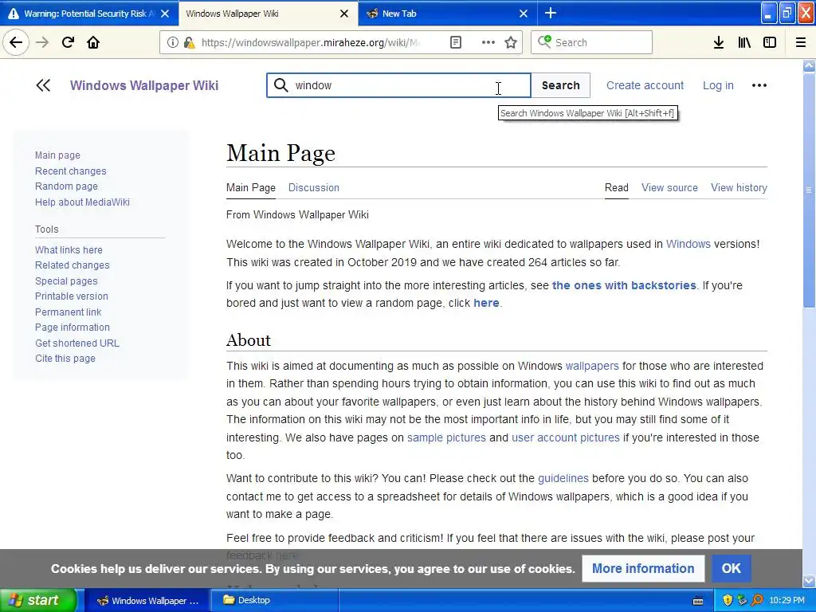Close the Potential Security Risk tab

click(165, 14)
